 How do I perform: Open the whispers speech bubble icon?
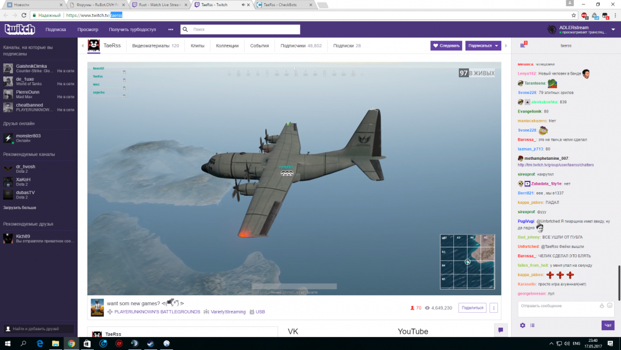[499, 330]
